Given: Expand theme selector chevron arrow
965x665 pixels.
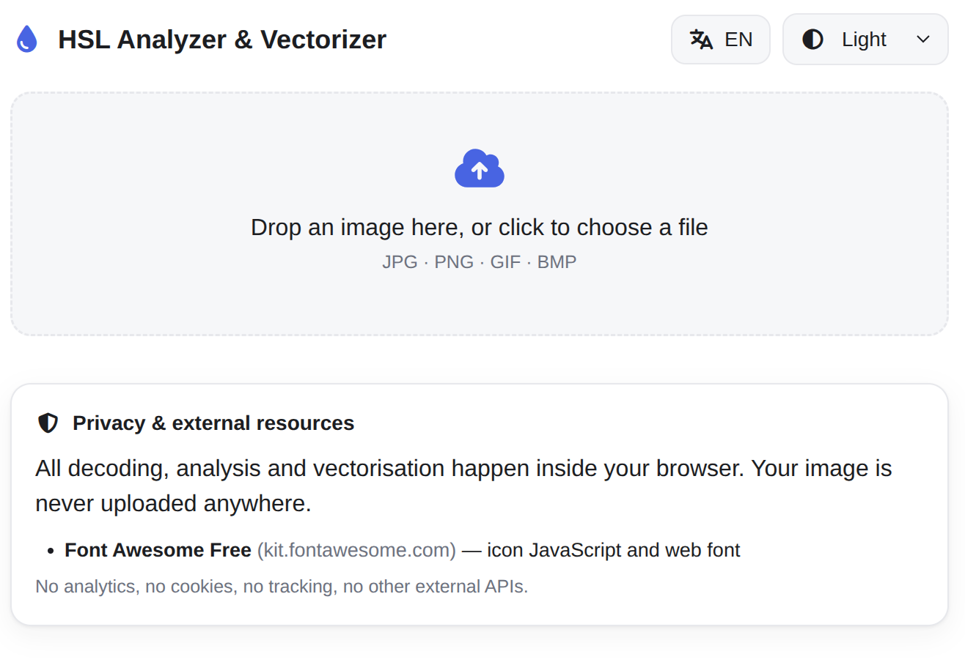Looking at the screenshot, I should pyautogui.click(x=923, y=40).
